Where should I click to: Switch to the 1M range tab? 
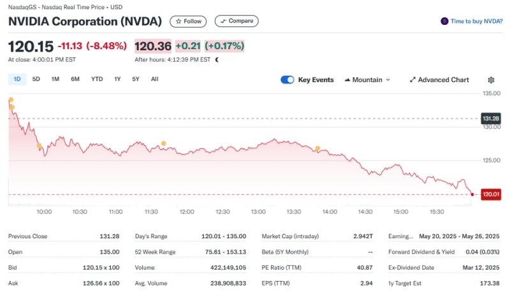[55, 79]
